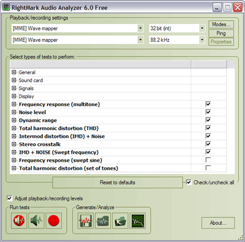This screenshot has width=245, height=242.
Task: Open the 88.2 kHz sample rate dropdown
Action: coord(202,40)
